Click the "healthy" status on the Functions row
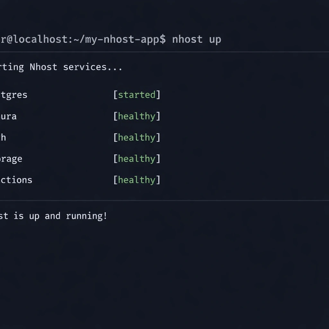This screenshot has width=329, height=329. (x=137, y=180)
